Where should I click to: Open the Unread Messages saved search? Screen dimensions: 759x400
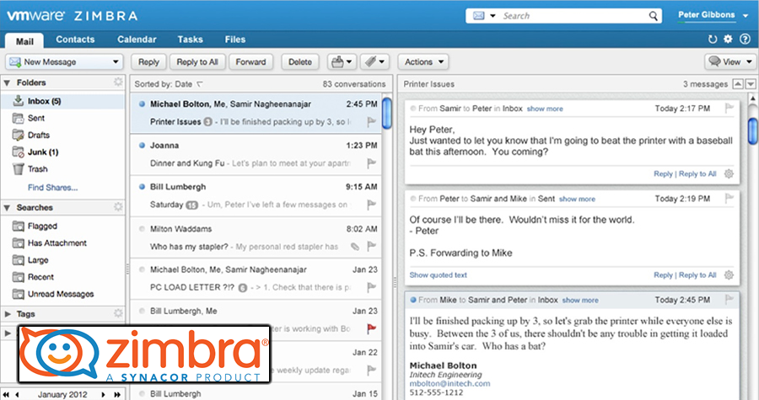[x=62, y=294]
